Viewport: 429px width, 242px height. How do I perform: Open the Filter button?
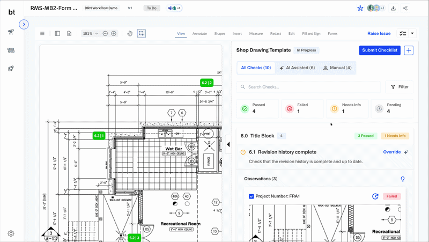[400, 87]
